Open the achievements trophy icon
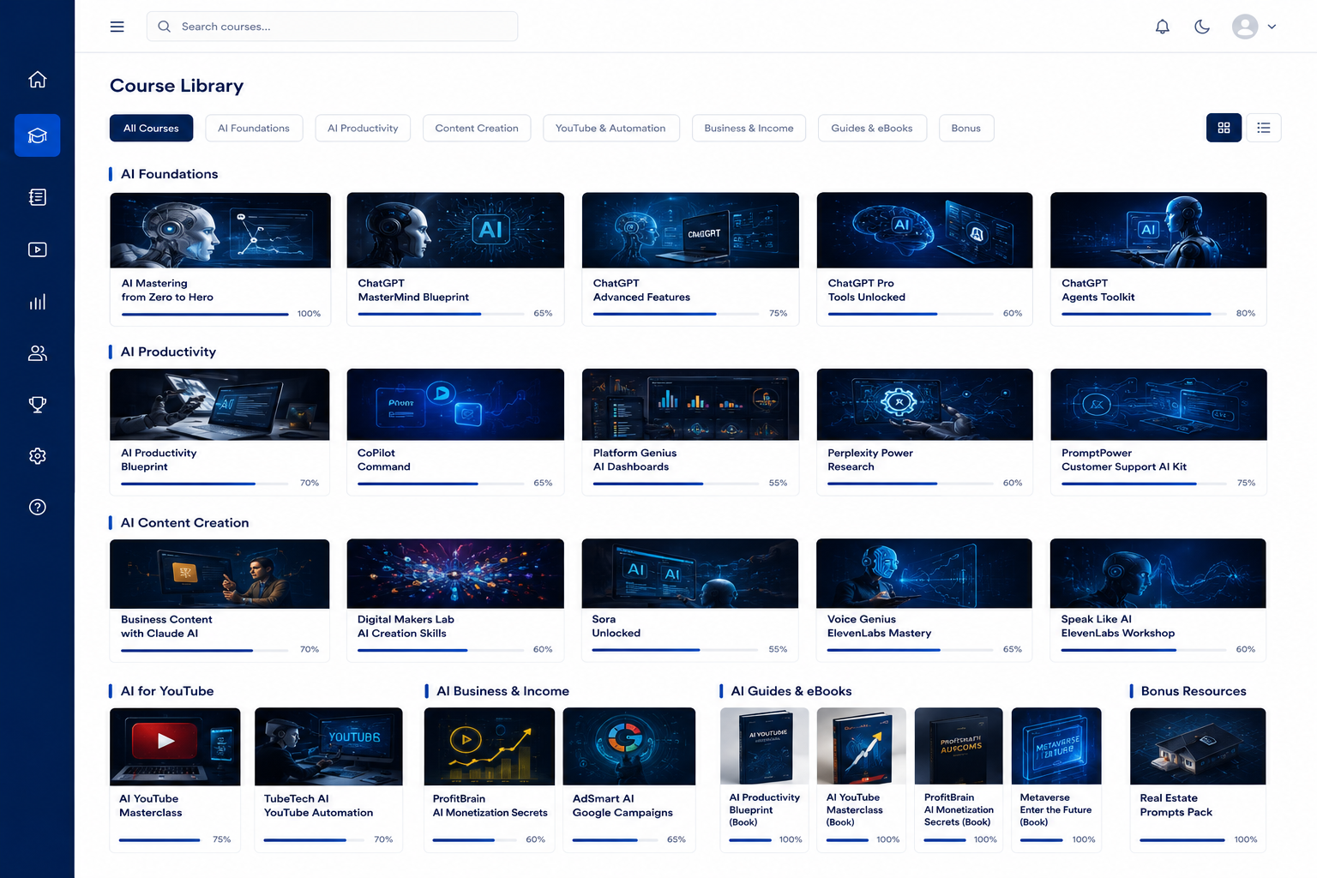 (x=37, y=405)
